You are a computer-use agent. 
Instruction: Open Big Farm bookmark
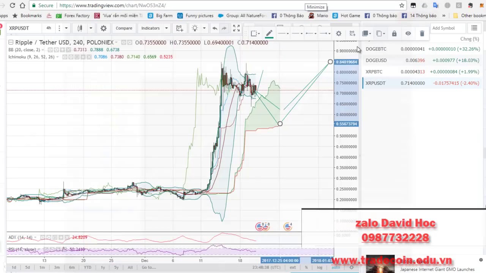pos(160,16)
